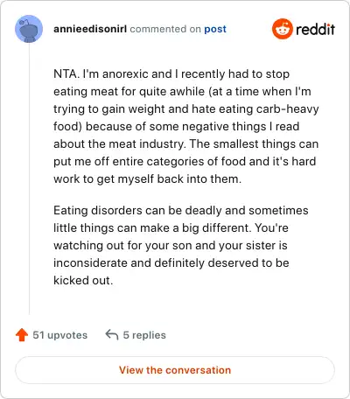Click the gray "commented on" text
Viewport: 350px width, 399px height.
[x=165, y=29]
